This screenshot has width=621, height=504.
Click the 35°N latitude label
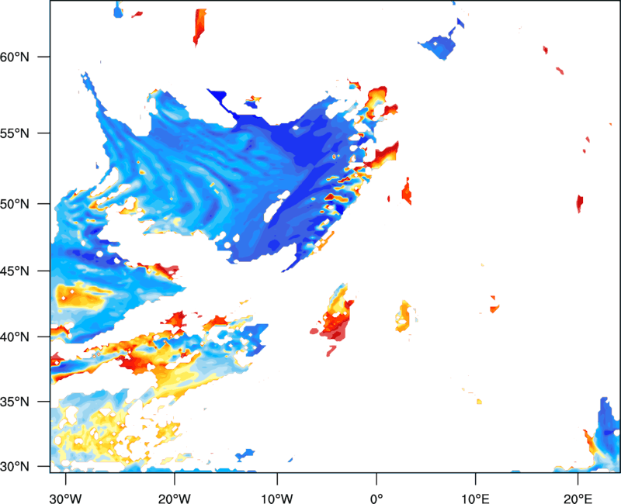(15, 402)
